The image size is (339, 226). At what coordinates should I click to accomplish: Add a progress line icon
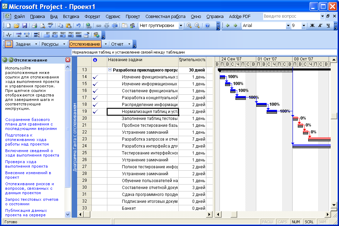(37, 35)
